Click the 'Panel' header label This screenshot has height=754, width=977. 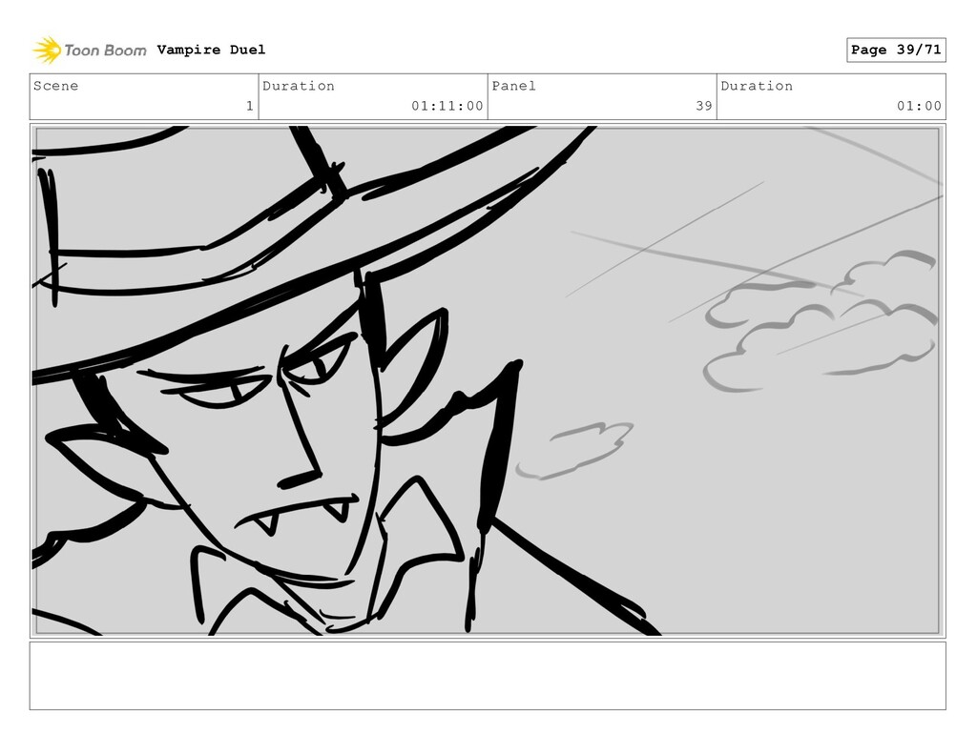(514, 86)
